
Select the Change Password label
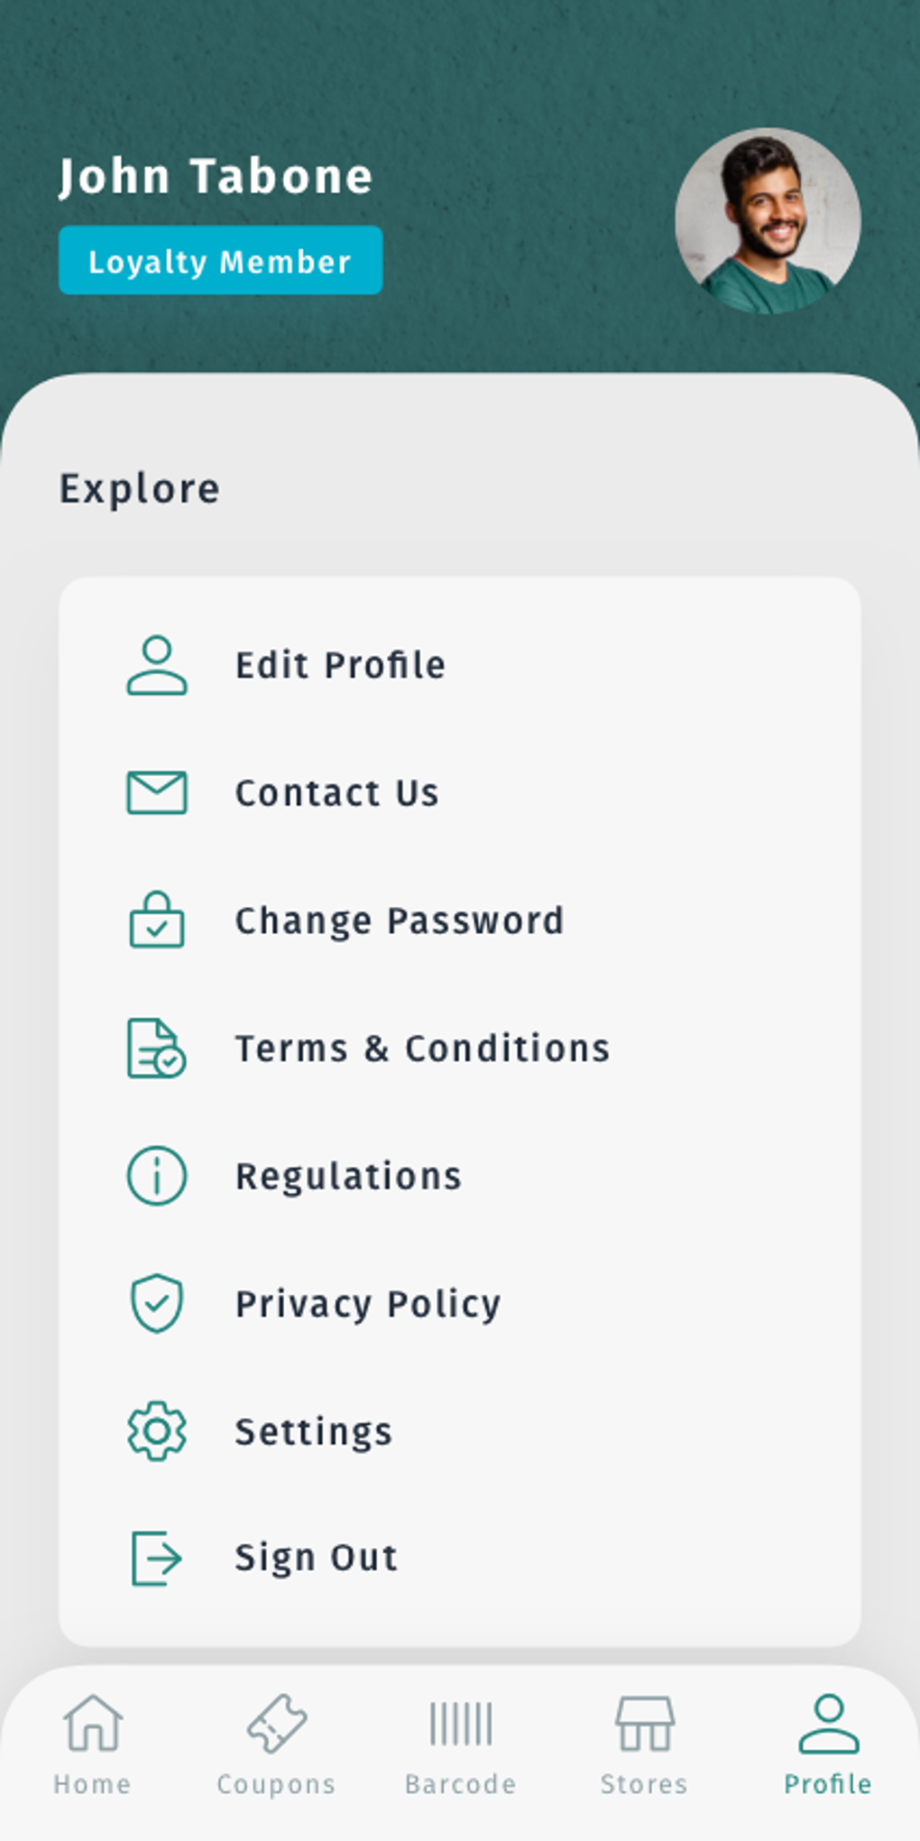coord(400,920)
